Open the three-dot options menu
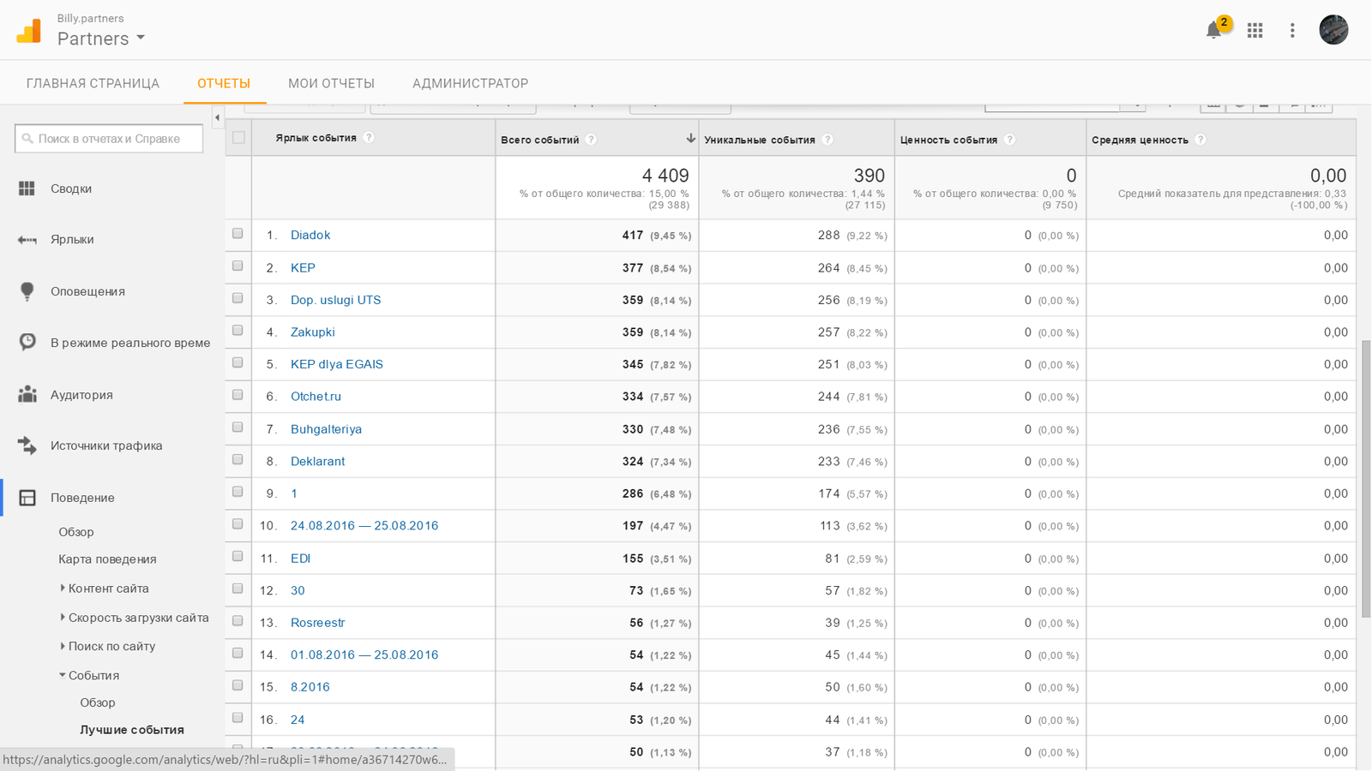The height and width of the screenshot is (771, 1372). [x=1292, y=31]
